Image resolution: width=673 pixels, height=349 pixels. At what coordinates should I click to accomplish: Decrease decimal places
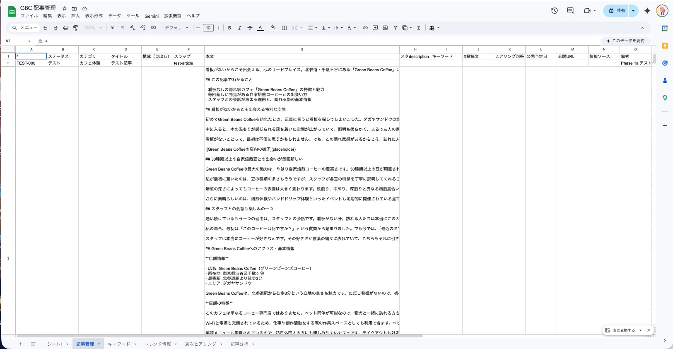coord(133,28)
